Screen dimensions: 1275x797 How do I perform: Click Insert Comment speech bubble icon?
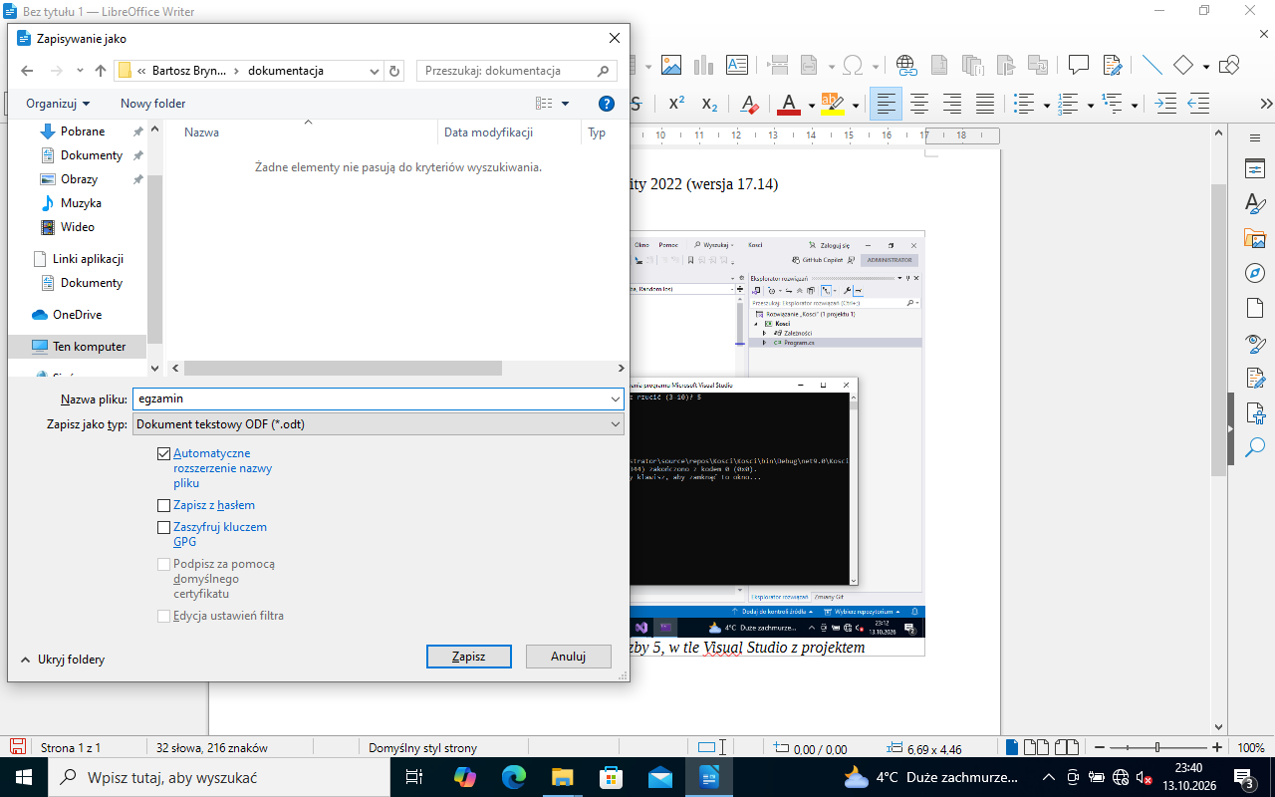1078,65
